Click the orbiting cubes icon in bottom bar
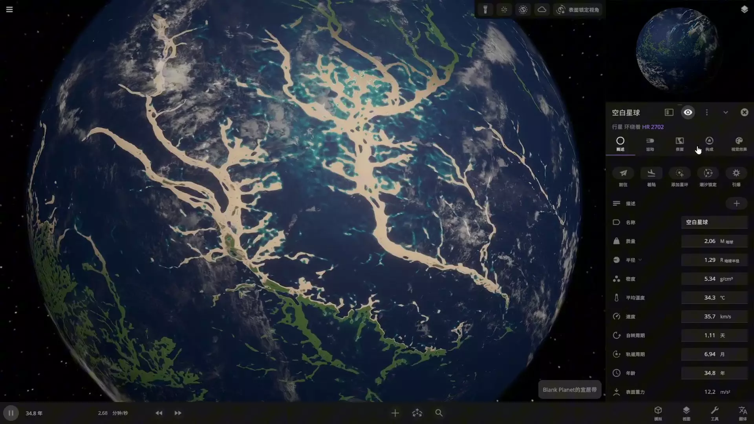The height and width of the screenshot is (424, 754). (417, 413)
